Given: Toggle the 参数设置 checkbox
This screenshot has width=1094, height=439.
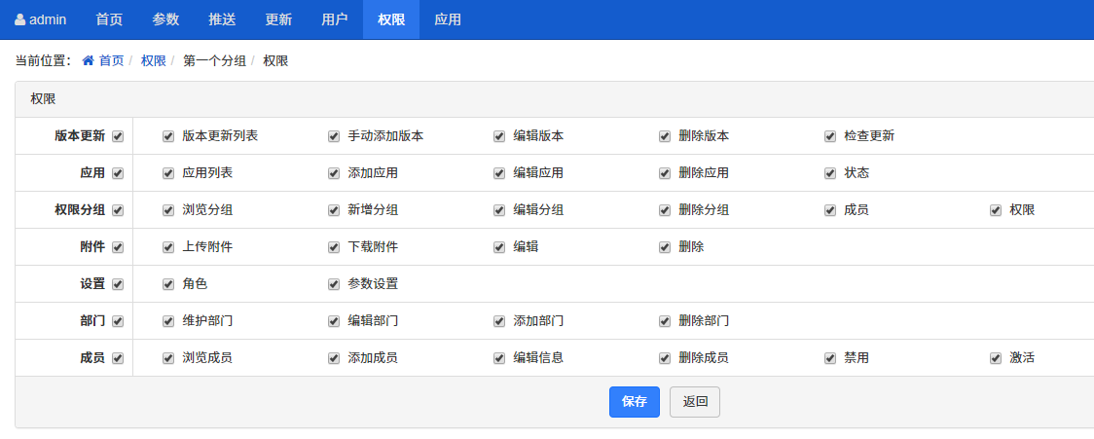Looking at the screenshot, I should pyautogui.click(x=334, y=284).
